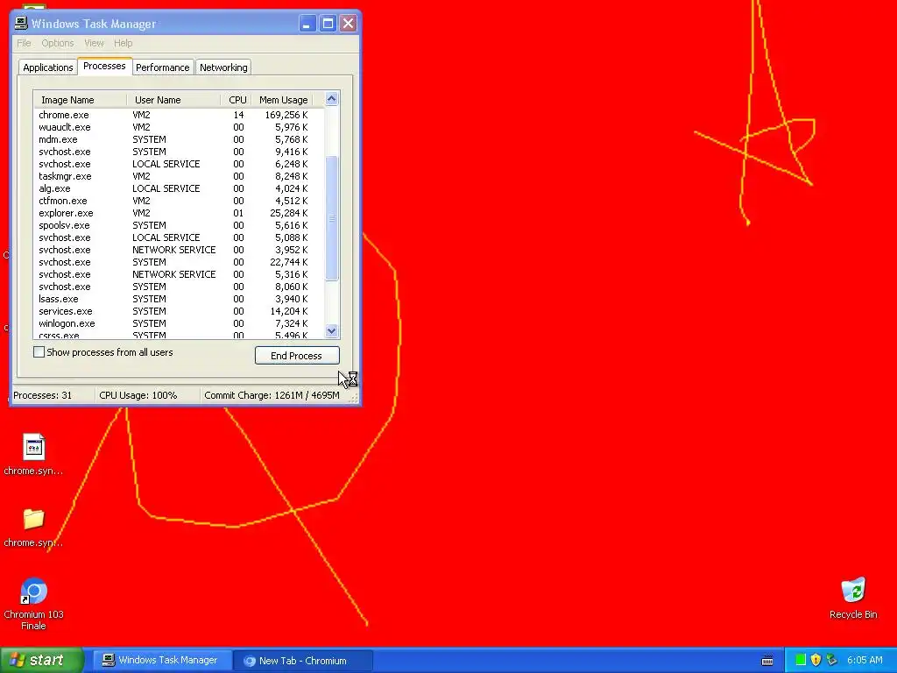Click the process list scroll down arrow
This screenshot has height=673, width=897.
pos(332,330)
